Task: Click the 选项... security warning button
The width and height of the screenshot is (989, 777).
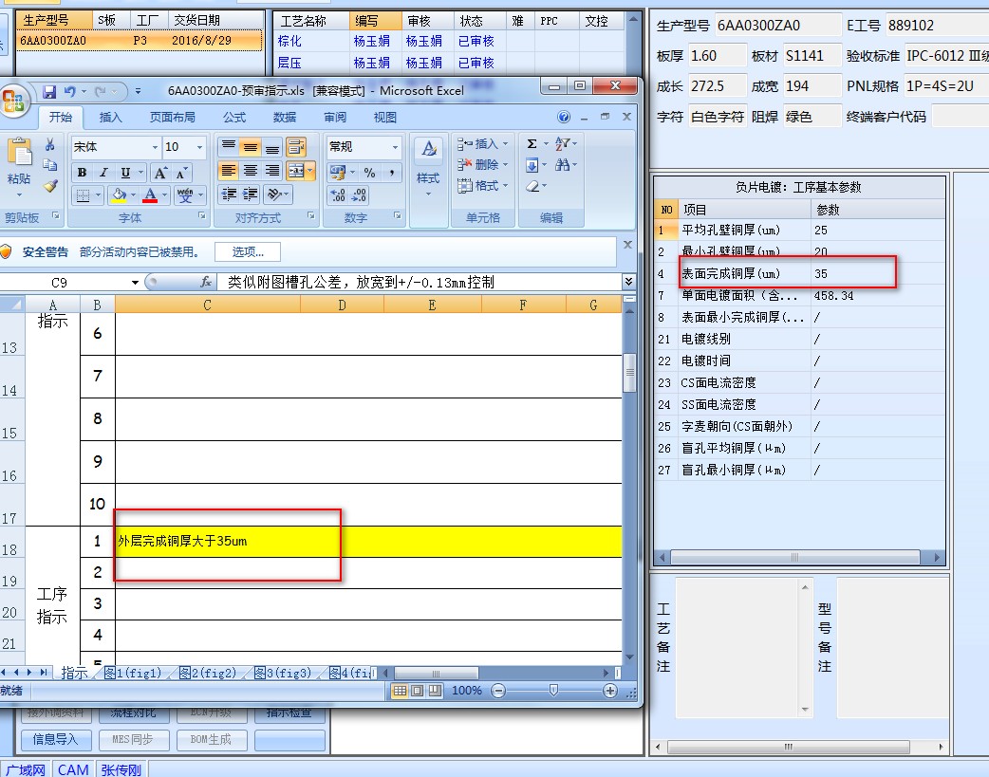Action: pos(248,252)
